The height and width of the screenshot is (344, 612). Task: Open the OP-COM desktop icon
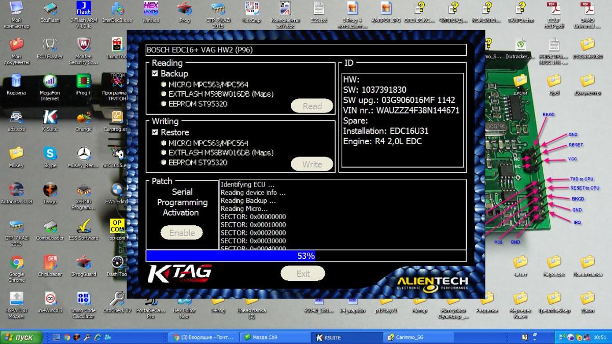coord(117,226)
